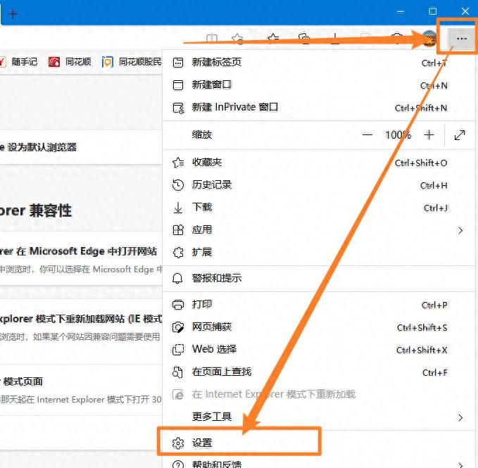Toggle the three-dot Settings and more button
This screenshot has height=468, width=478.
[462, 39]
